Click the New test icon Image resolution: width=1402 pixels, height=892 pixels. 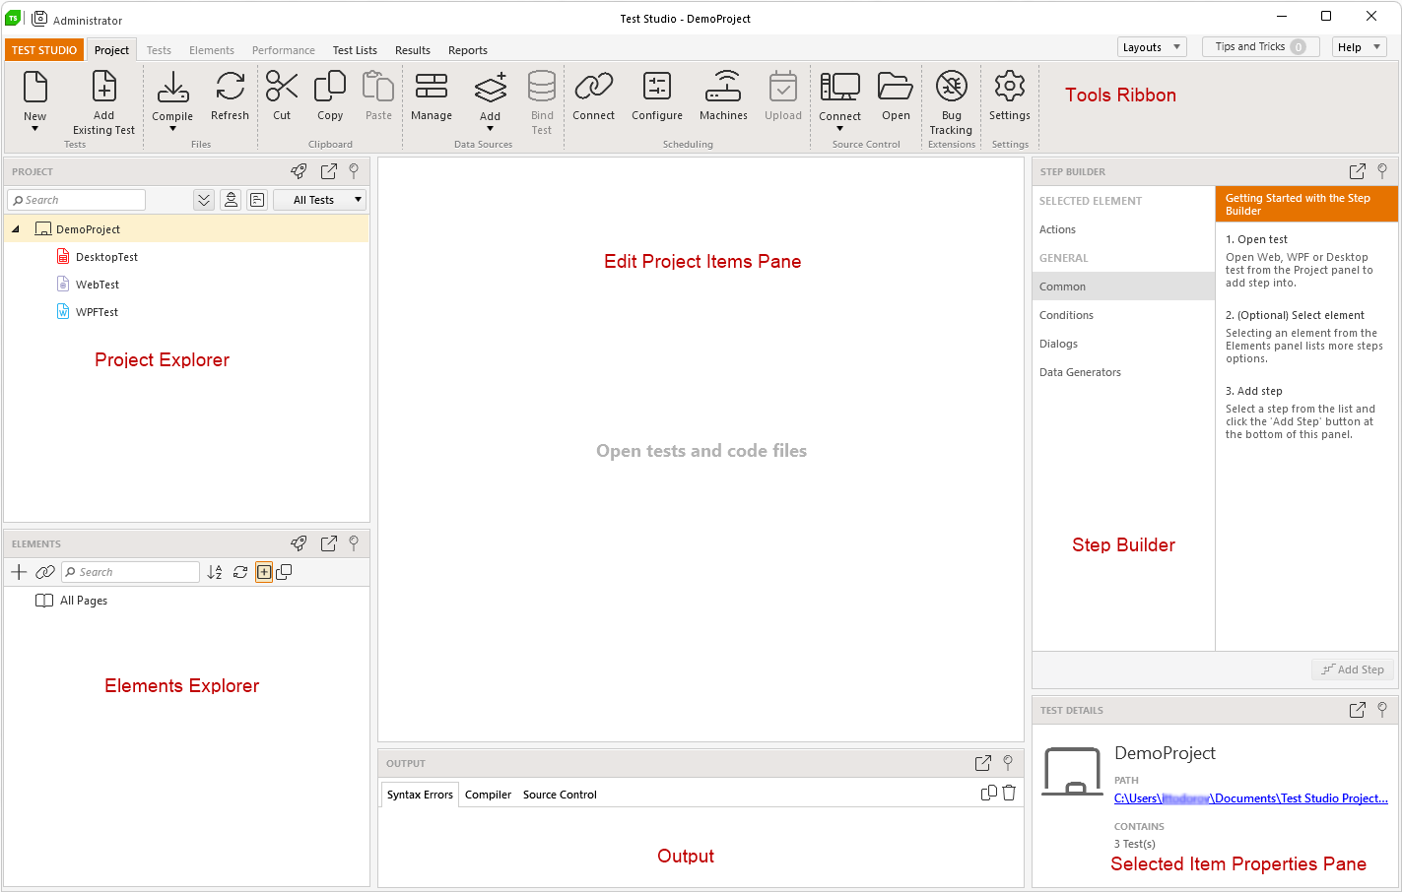pos(35,87)
